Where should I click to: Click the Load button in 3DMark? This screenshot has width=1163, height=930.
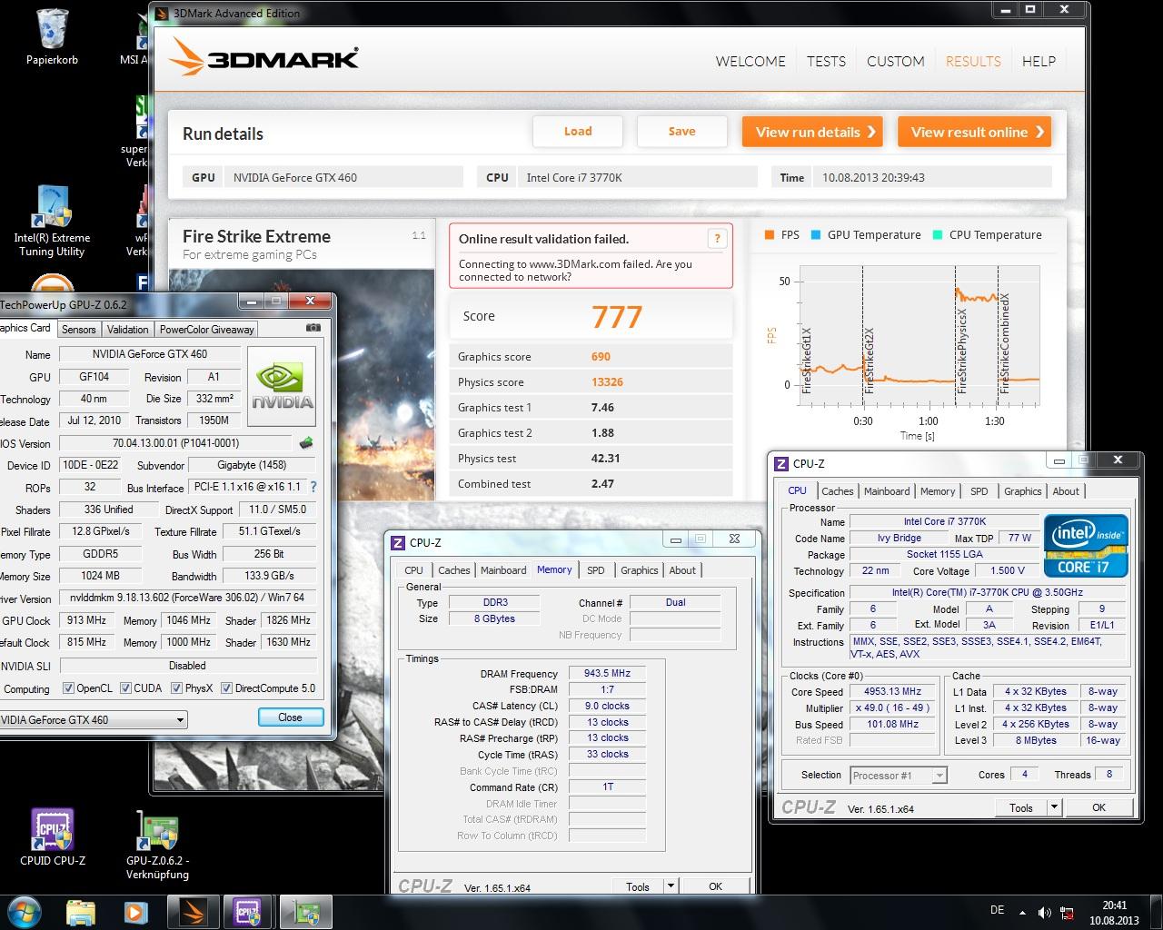point(578,132)
